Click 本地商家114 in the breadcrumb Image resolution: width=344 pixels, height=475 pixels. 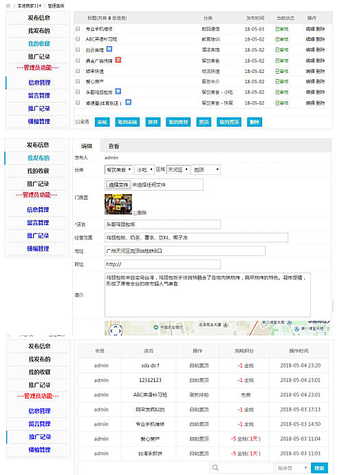click(x=29, y=6)
